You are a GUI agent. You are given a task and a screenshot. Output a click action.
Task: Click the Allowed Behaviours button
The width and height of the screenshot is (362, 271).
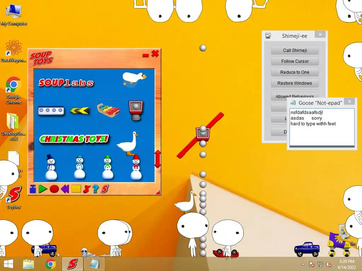point(295,96)
